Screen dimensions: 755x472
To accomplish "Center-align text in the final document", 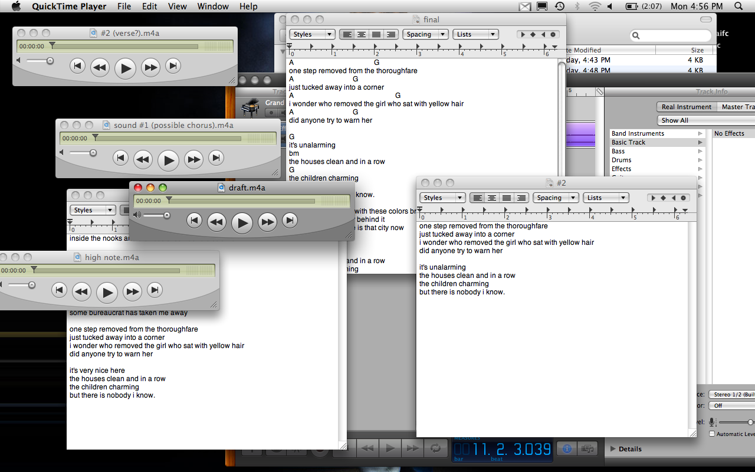I will tap(362, 34).
